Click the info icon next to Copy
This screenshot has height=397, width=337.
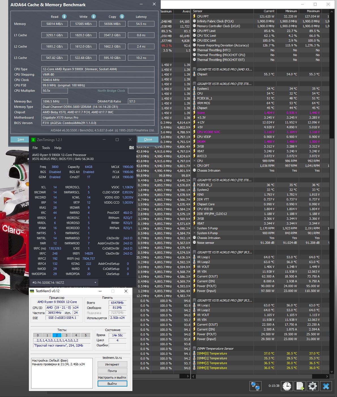pyautogui.click(x=122, y=16)
